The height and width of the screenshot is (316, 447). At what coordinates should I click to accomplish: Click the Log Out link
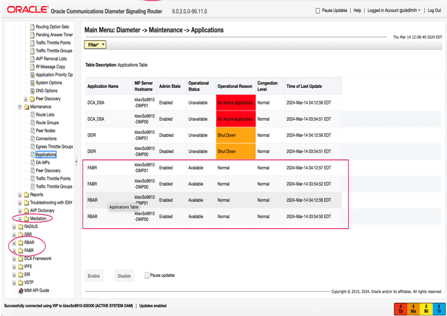(434, 10)
